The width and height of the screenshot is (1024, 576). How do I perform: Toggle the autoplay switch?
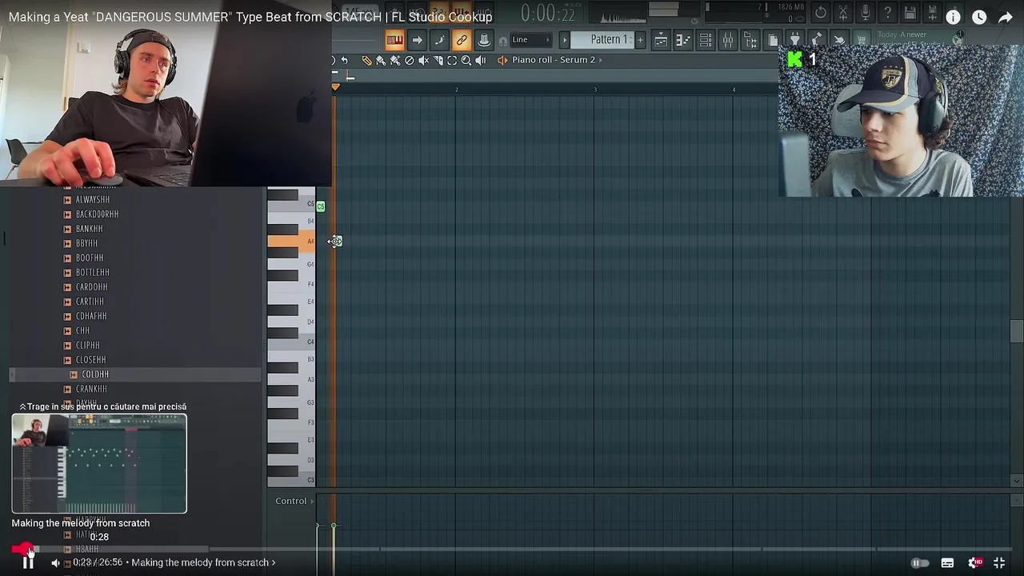[920, 563]
